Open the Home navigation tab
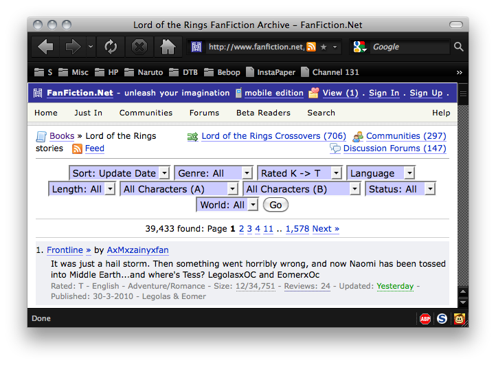Screen dimensions: 496x365 pos(46,113)
